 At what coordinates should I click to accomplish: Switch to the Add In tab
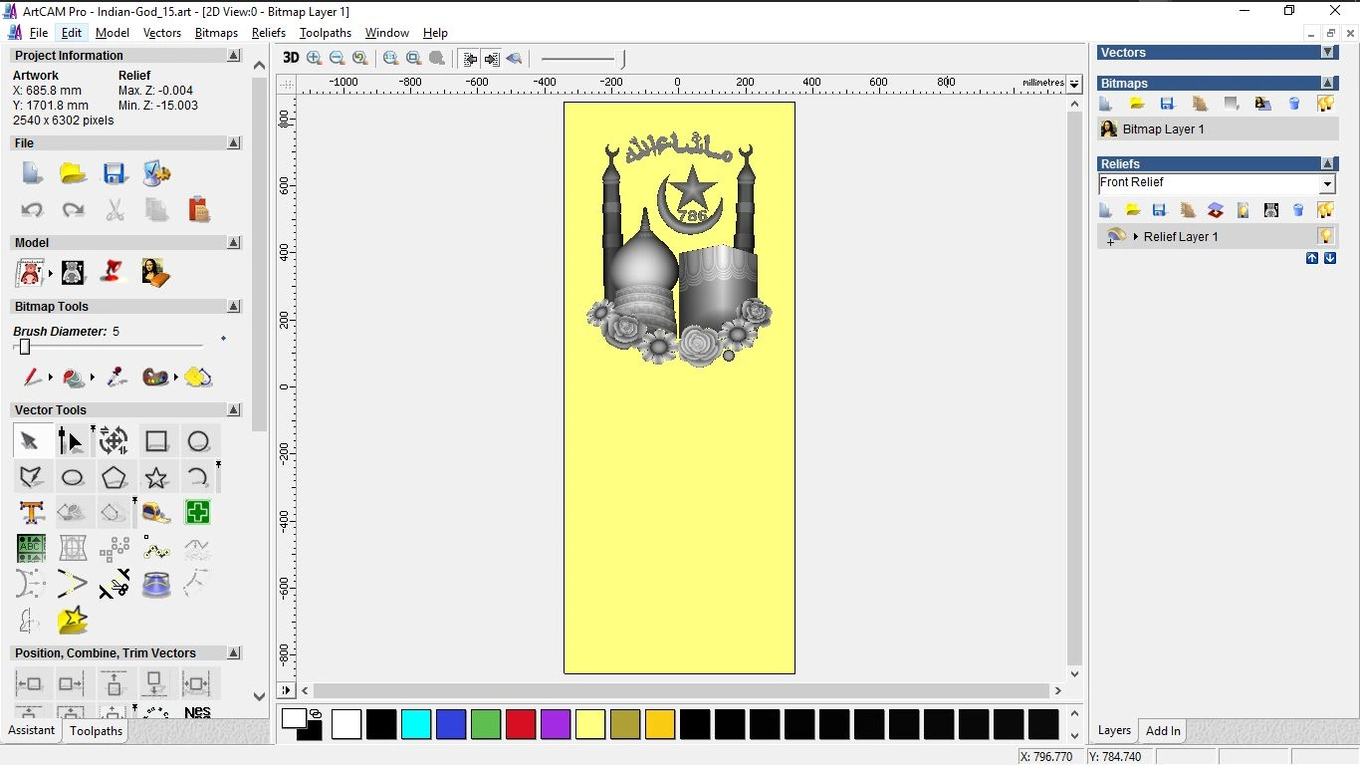point(1163,730)
